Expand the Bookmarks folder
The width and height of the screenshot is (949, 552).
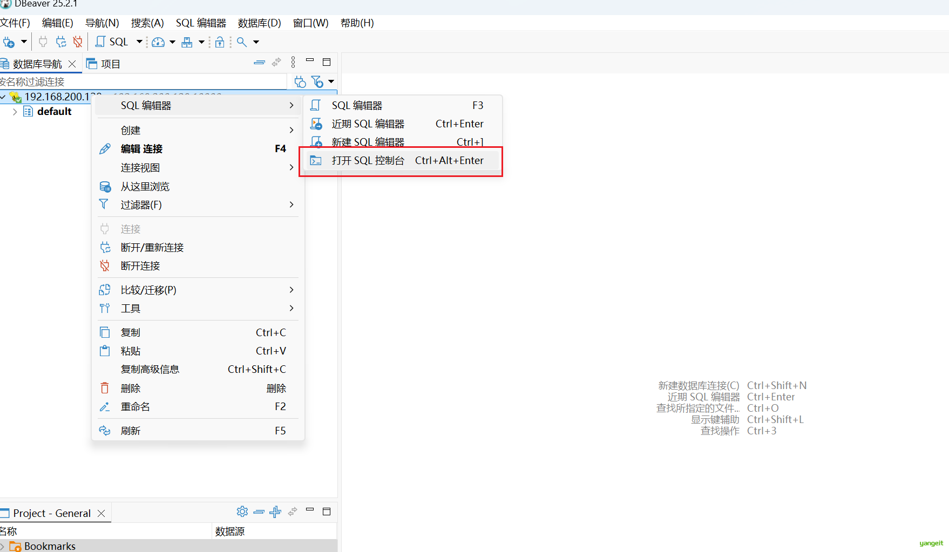click(3, 547)
